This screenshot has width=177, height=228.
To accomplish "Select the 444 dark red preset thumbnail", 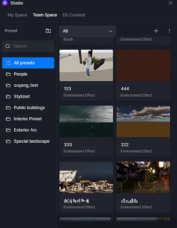I will point(143,65).
